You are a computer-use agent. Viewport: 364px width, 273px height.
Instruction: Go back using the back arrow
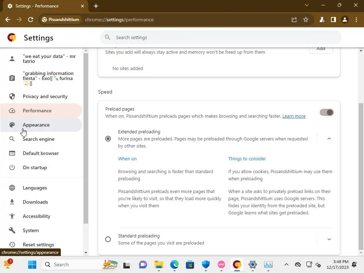(x=8, y=20)
